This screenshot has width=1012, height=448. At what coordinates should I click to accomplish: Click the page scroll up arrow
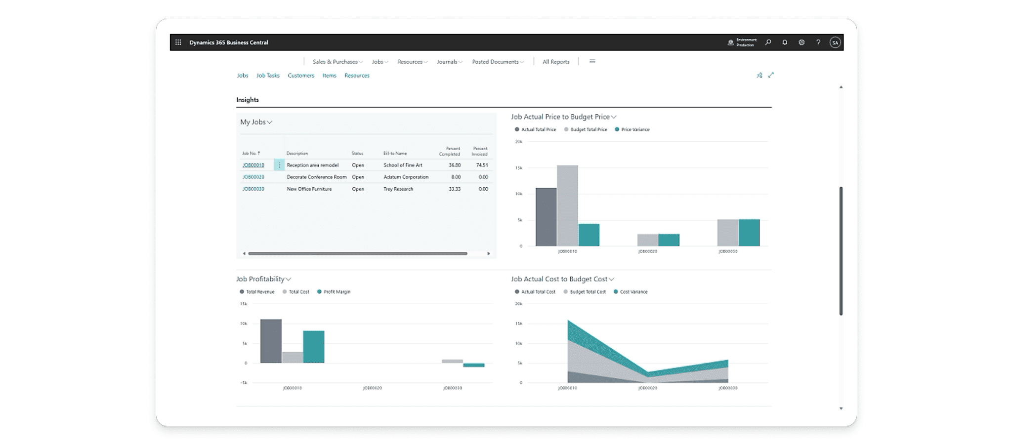pos(841,87)
